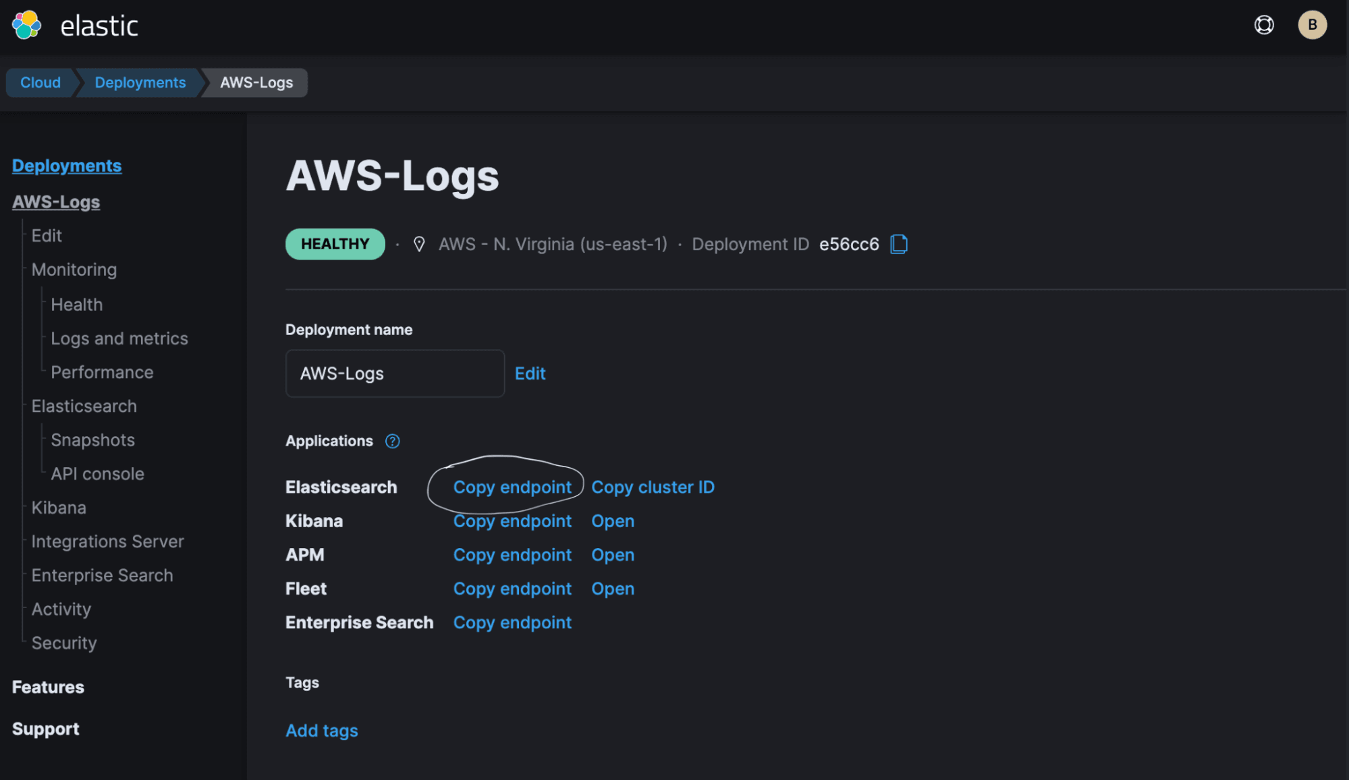Image resolution: width=1349 pixels, height=780 pixels.
Task: Click the Cloud breadcrumb
Action: (x=40, y=82)
